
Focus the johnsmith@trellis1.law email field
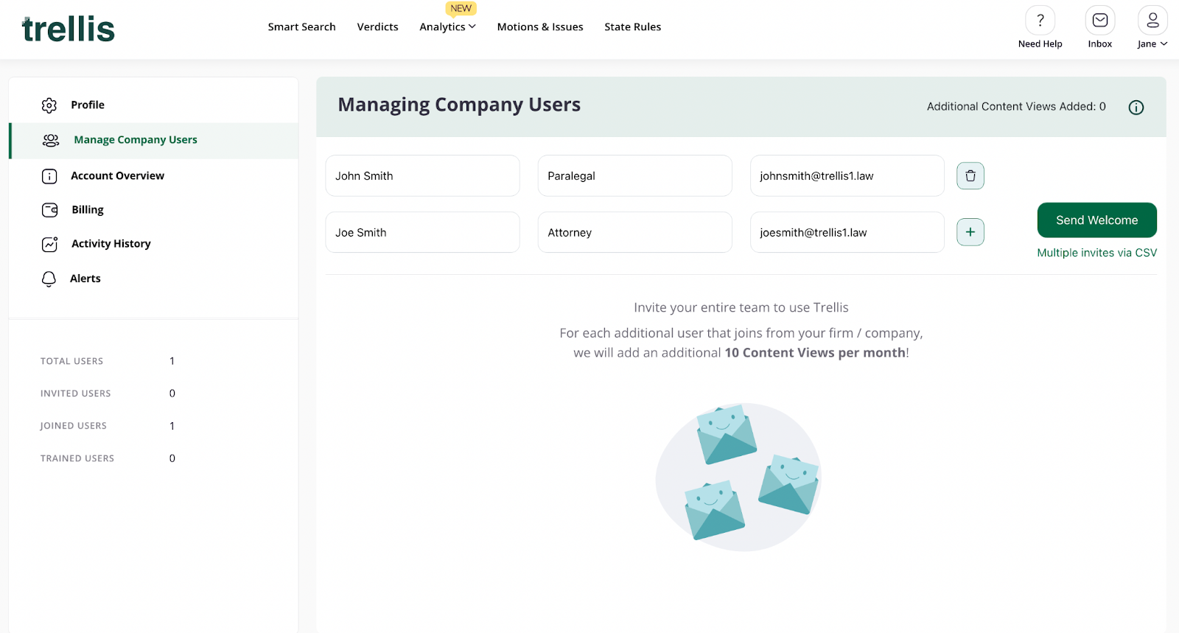click(x=847, y=175)
